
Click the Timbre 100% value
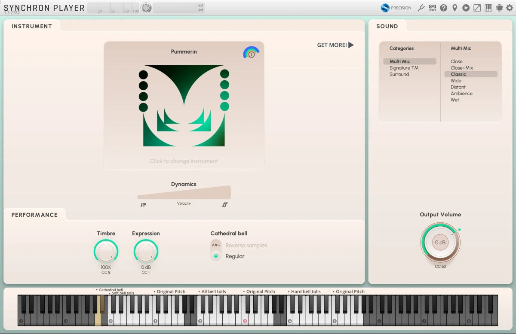click(x=106, y=267)
